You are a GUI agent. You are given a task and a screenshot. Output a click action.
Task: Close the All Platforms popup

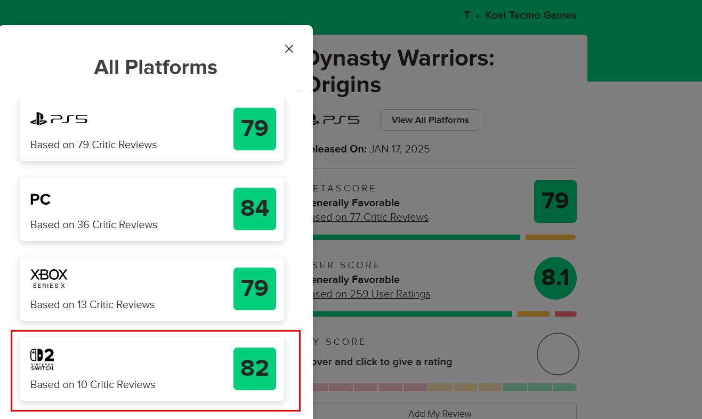pos(289,49)
